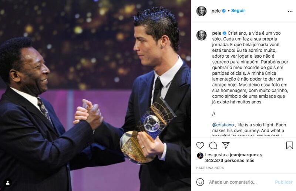The image size is (296, 191).
Task: Click the photo of the handshake
Action: click(x=95, y=95)
